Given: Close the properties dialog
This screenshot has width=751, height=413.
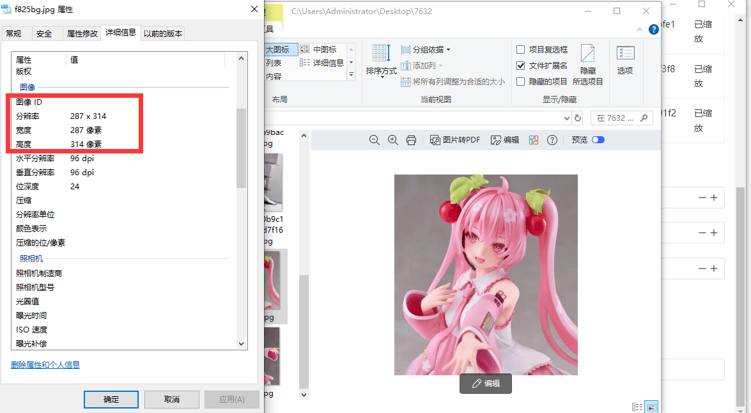Looking at the screenshot, I should (x=254, y=9).
